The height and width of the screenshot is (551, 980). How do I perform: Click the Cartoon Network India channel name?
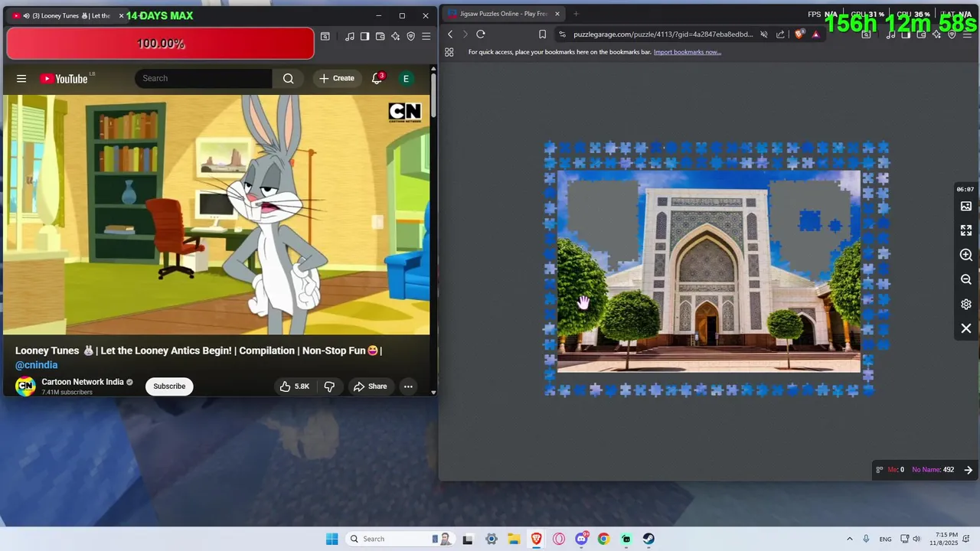pyautogui.click(x=83, y=382)
